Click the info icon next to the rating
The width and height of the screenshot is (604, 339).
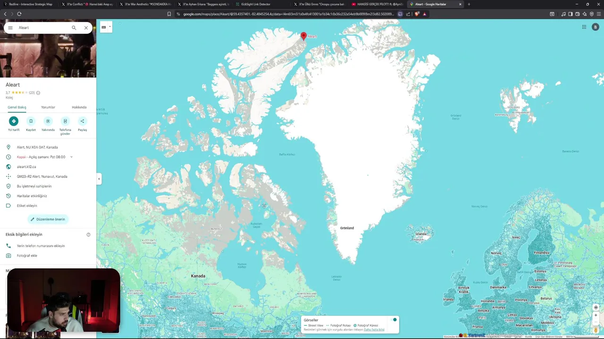click(x=38, y=93)
